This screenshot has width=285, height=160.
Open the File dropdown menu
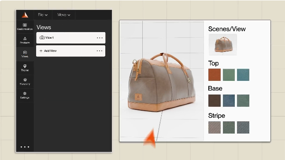point(43,15)
